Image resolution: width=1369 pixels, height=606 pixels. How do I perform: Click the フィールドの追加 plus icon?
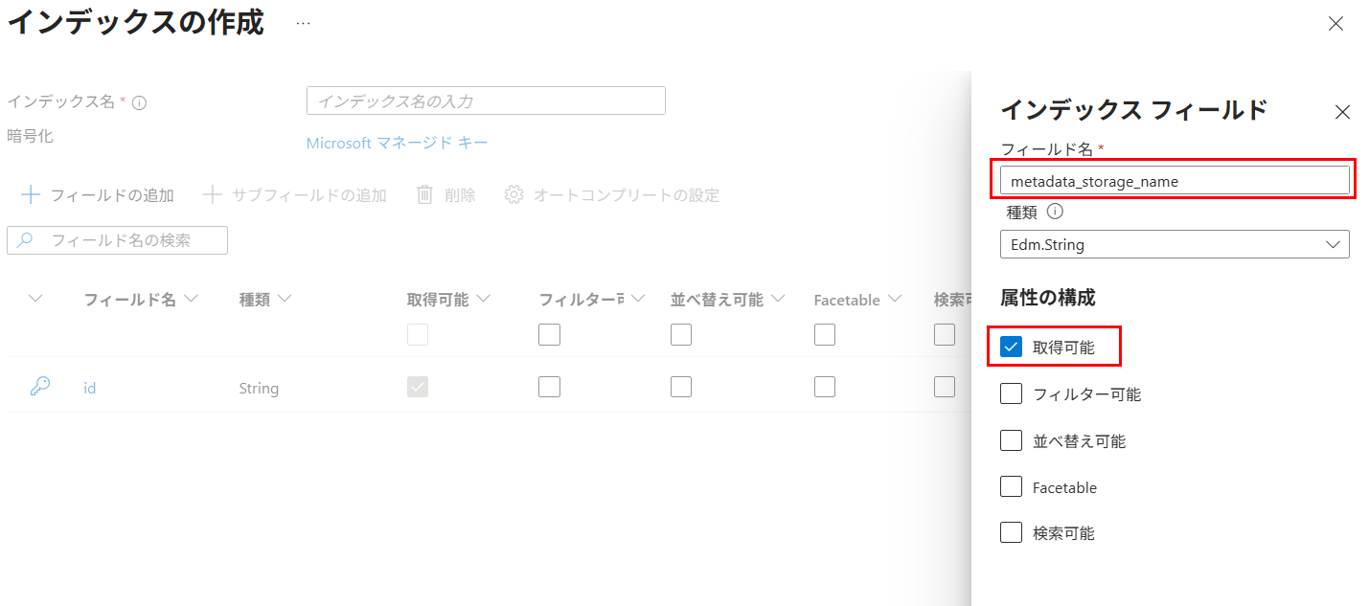(x=31, y=195)
